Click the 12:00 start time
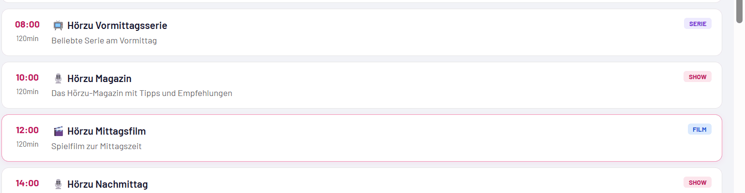Screen dimensions: 745x193 pos(27,130)
